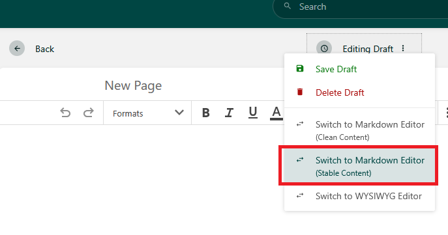Open the Formats dropdown
This screenshot has height=235, width=448.
coord(147,113)
